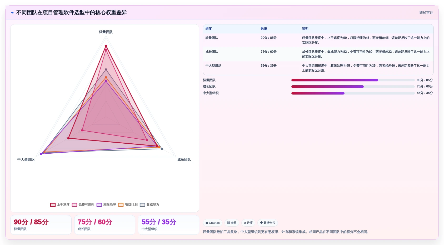Viewport: 444px width, 245px height.
Task: Click the 轻量团队 radar axis label
Action: [106, 32]
